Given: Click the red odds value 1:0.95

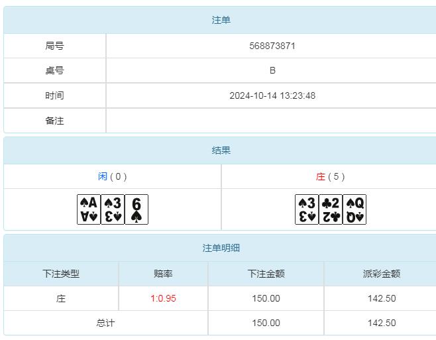Looking at the screenshot, I should (x=163, y=298).
